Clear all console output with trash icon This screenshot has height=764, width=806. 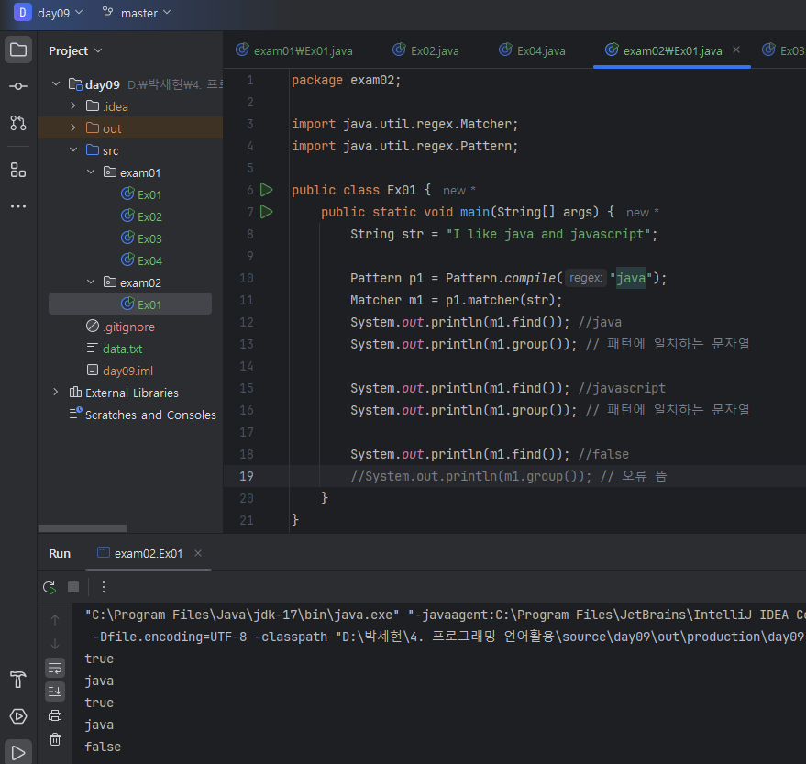point(55,739)
